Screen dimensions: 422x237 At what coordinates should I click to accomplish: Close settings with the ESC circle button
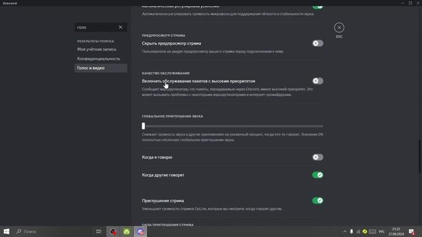click(339, 28)
